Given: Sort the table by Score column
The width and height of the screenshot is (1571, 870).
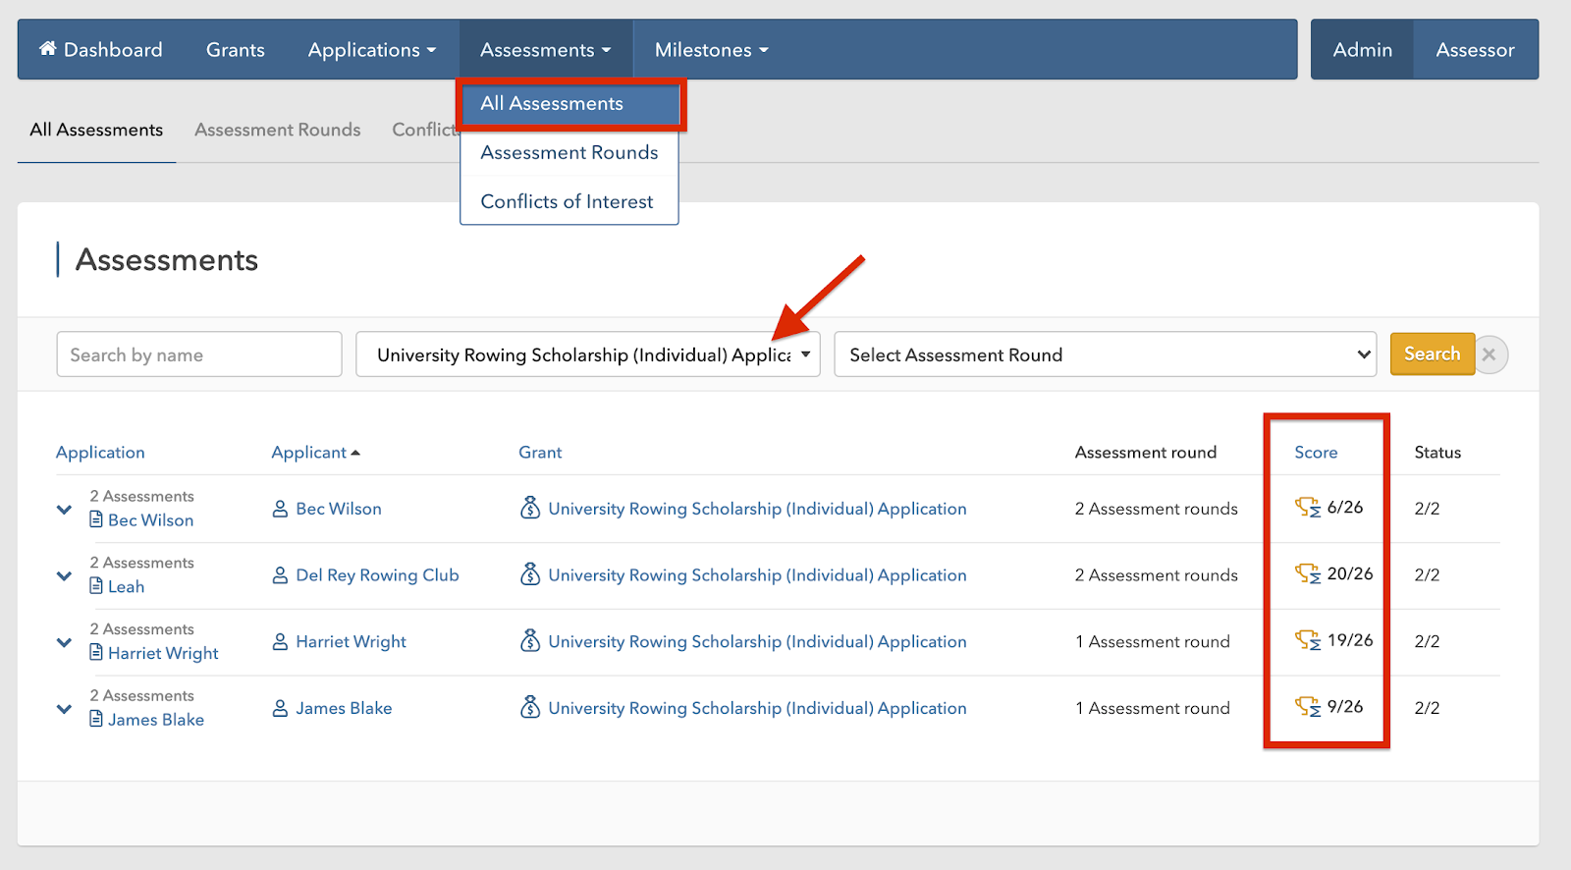Looking at the screenshot, I should coord(1316,453).
